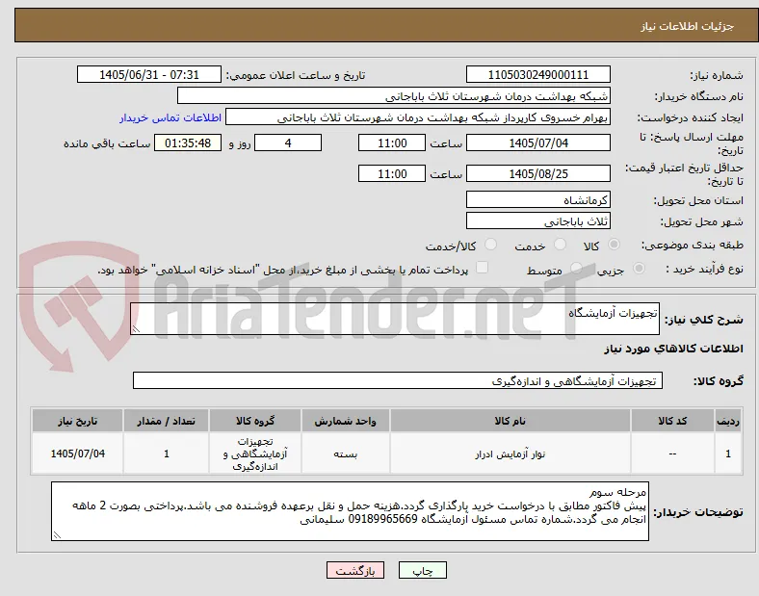Click the نوار آزمایش ادرار cell
759x596 pixels.
[510, 454]
